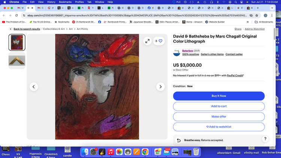Open the PayPal Credit link
Screen dimensions: 281x158
tap(235, 76)
